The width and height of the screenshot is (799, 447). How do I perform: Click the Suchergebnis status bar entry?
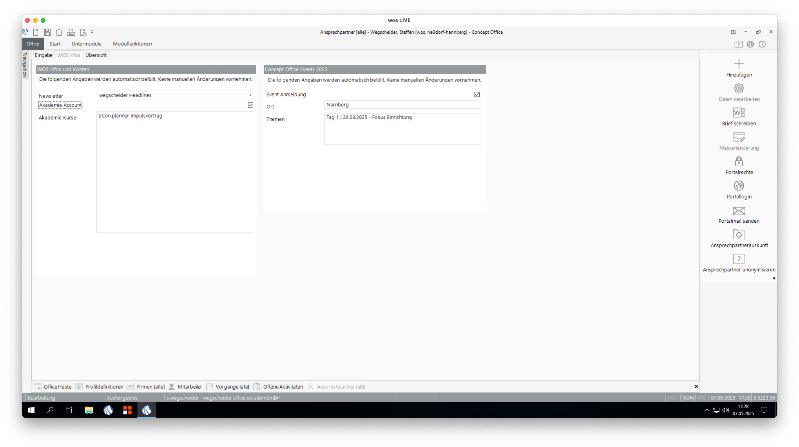pyautogui.click(x=122, y=398)
